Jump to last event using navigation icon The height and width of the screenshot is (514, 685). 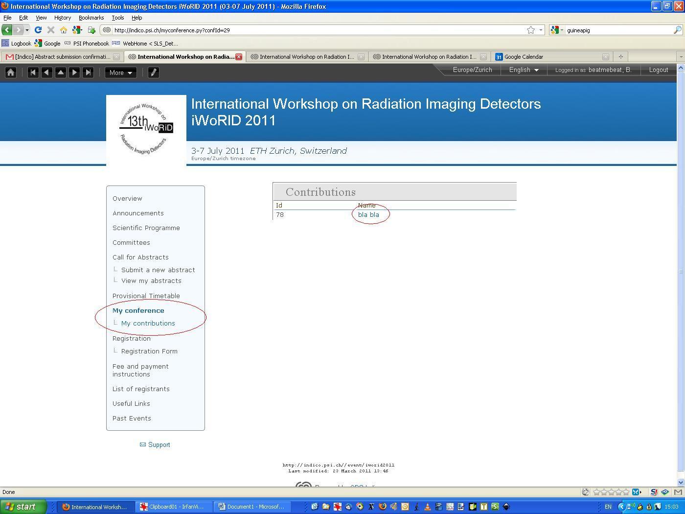click(88, 72)
